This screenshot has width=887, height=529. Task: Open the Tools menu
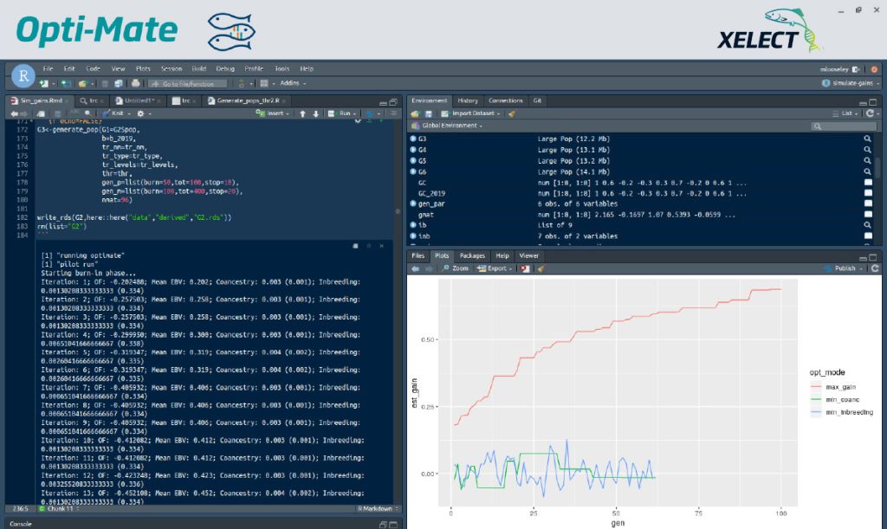click(282, 69)
